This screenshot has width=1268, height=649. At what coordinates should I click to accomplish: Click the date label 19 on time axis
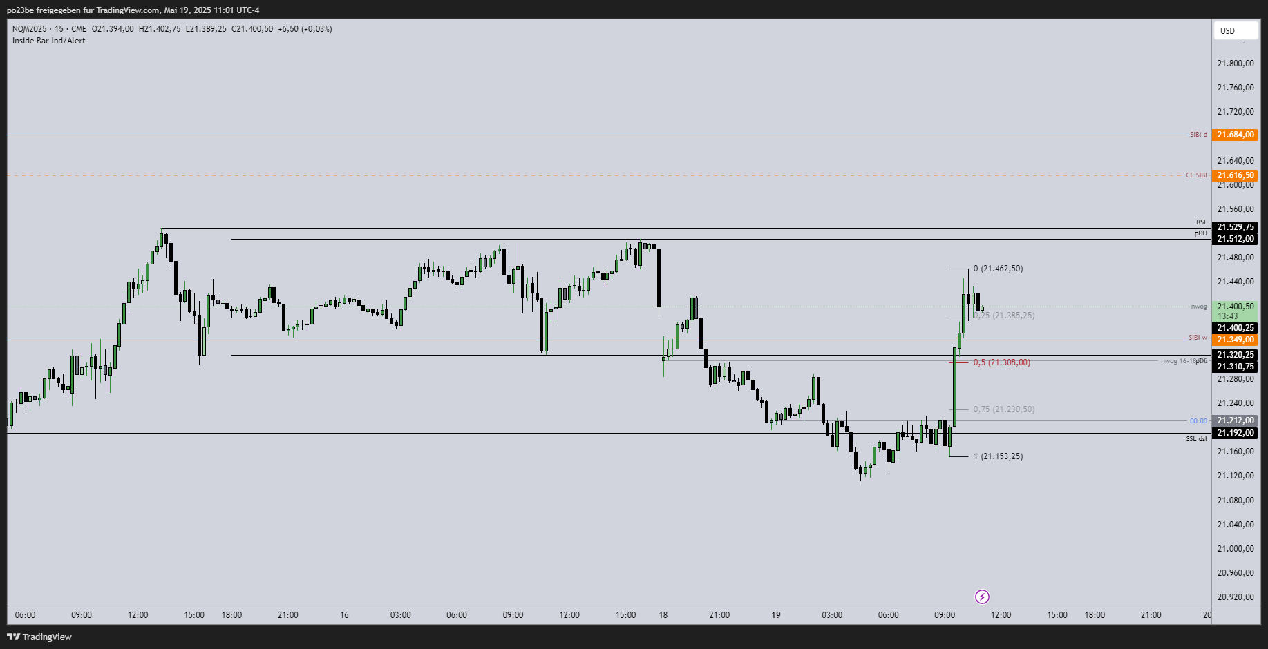point(776,615)
